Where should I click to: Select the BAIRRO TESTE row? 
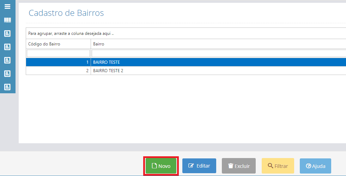186,62
